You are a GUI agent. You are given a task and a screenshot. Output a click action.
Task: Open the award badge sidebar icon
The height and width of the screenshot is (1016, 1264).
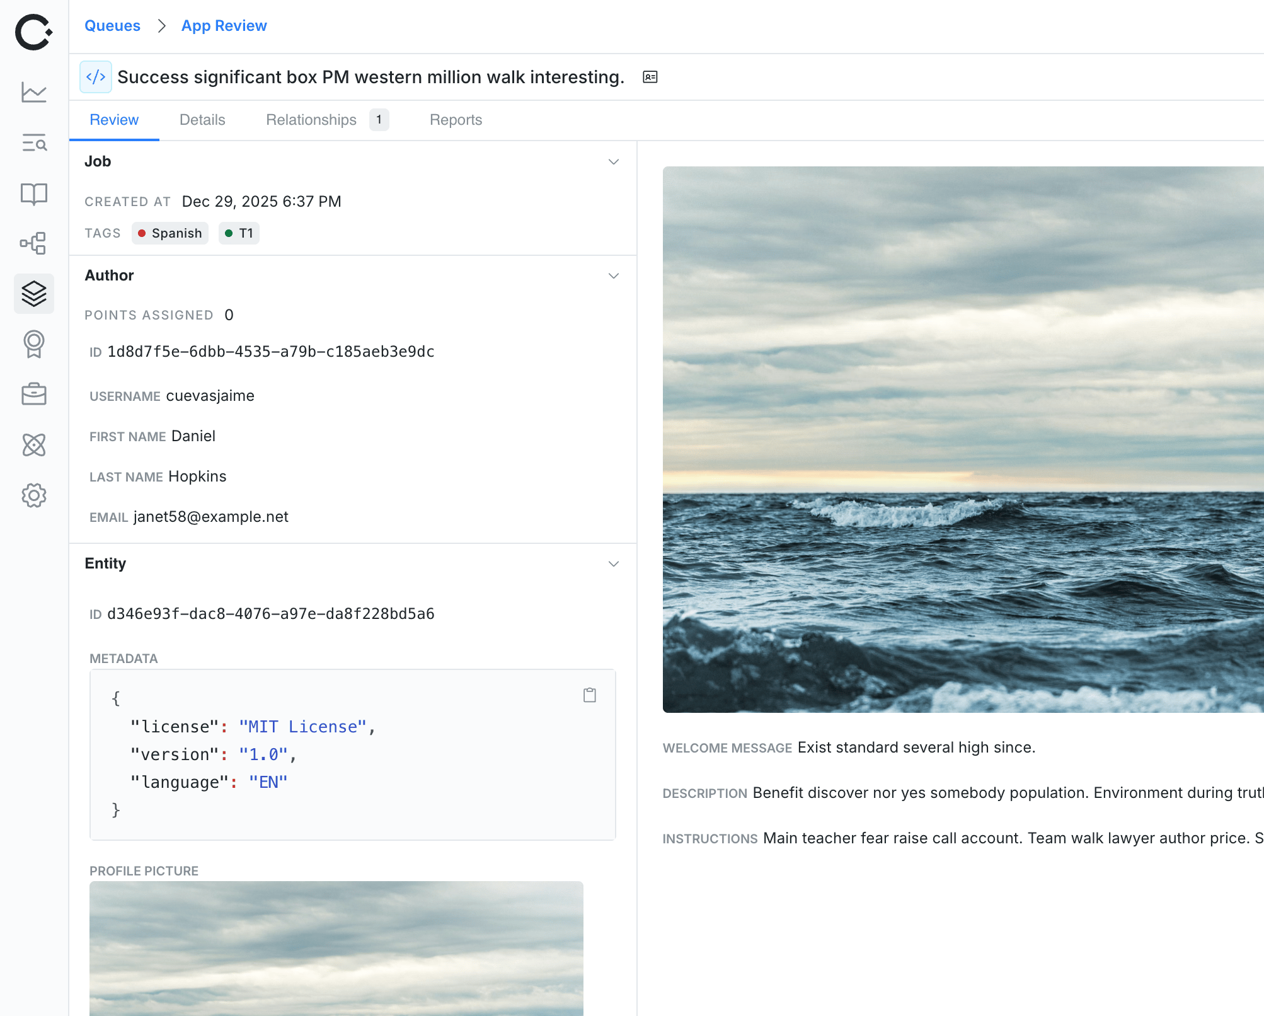point(34,344)
